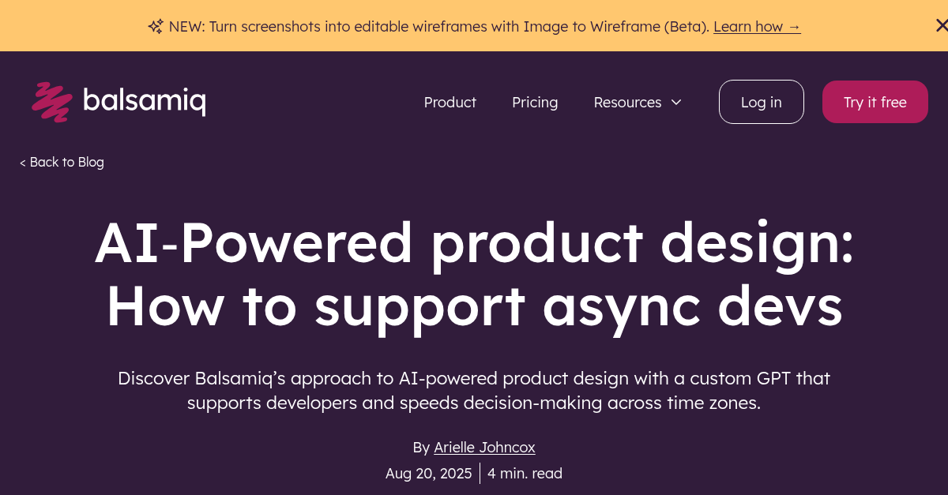Select the Balsamiq wordmark in the header
The height and width of the screenshot is (495, 948).
(x=144, y=101)
